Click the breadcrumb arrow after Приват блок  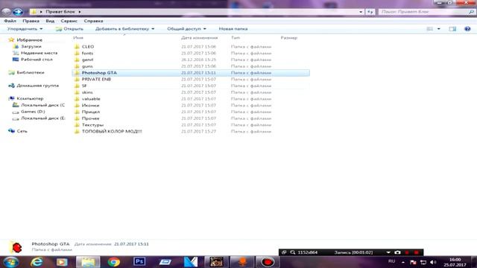(x=80, y=12)
